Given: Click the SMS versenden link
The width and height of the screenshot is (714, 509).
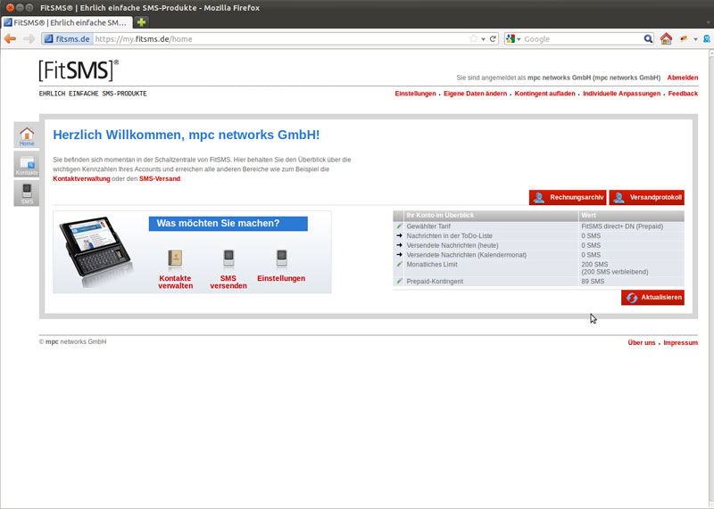Looking at the screenshot, I should [x=228, y=282].
